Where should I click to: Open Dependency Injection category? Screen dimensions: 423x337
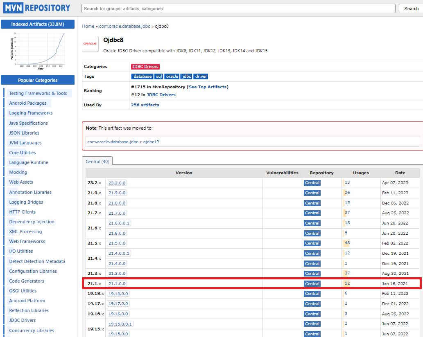pos(32,222)
